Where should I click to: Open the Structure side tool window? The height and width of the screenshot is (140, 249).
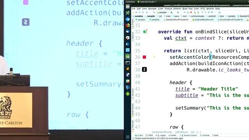(133, 94)
